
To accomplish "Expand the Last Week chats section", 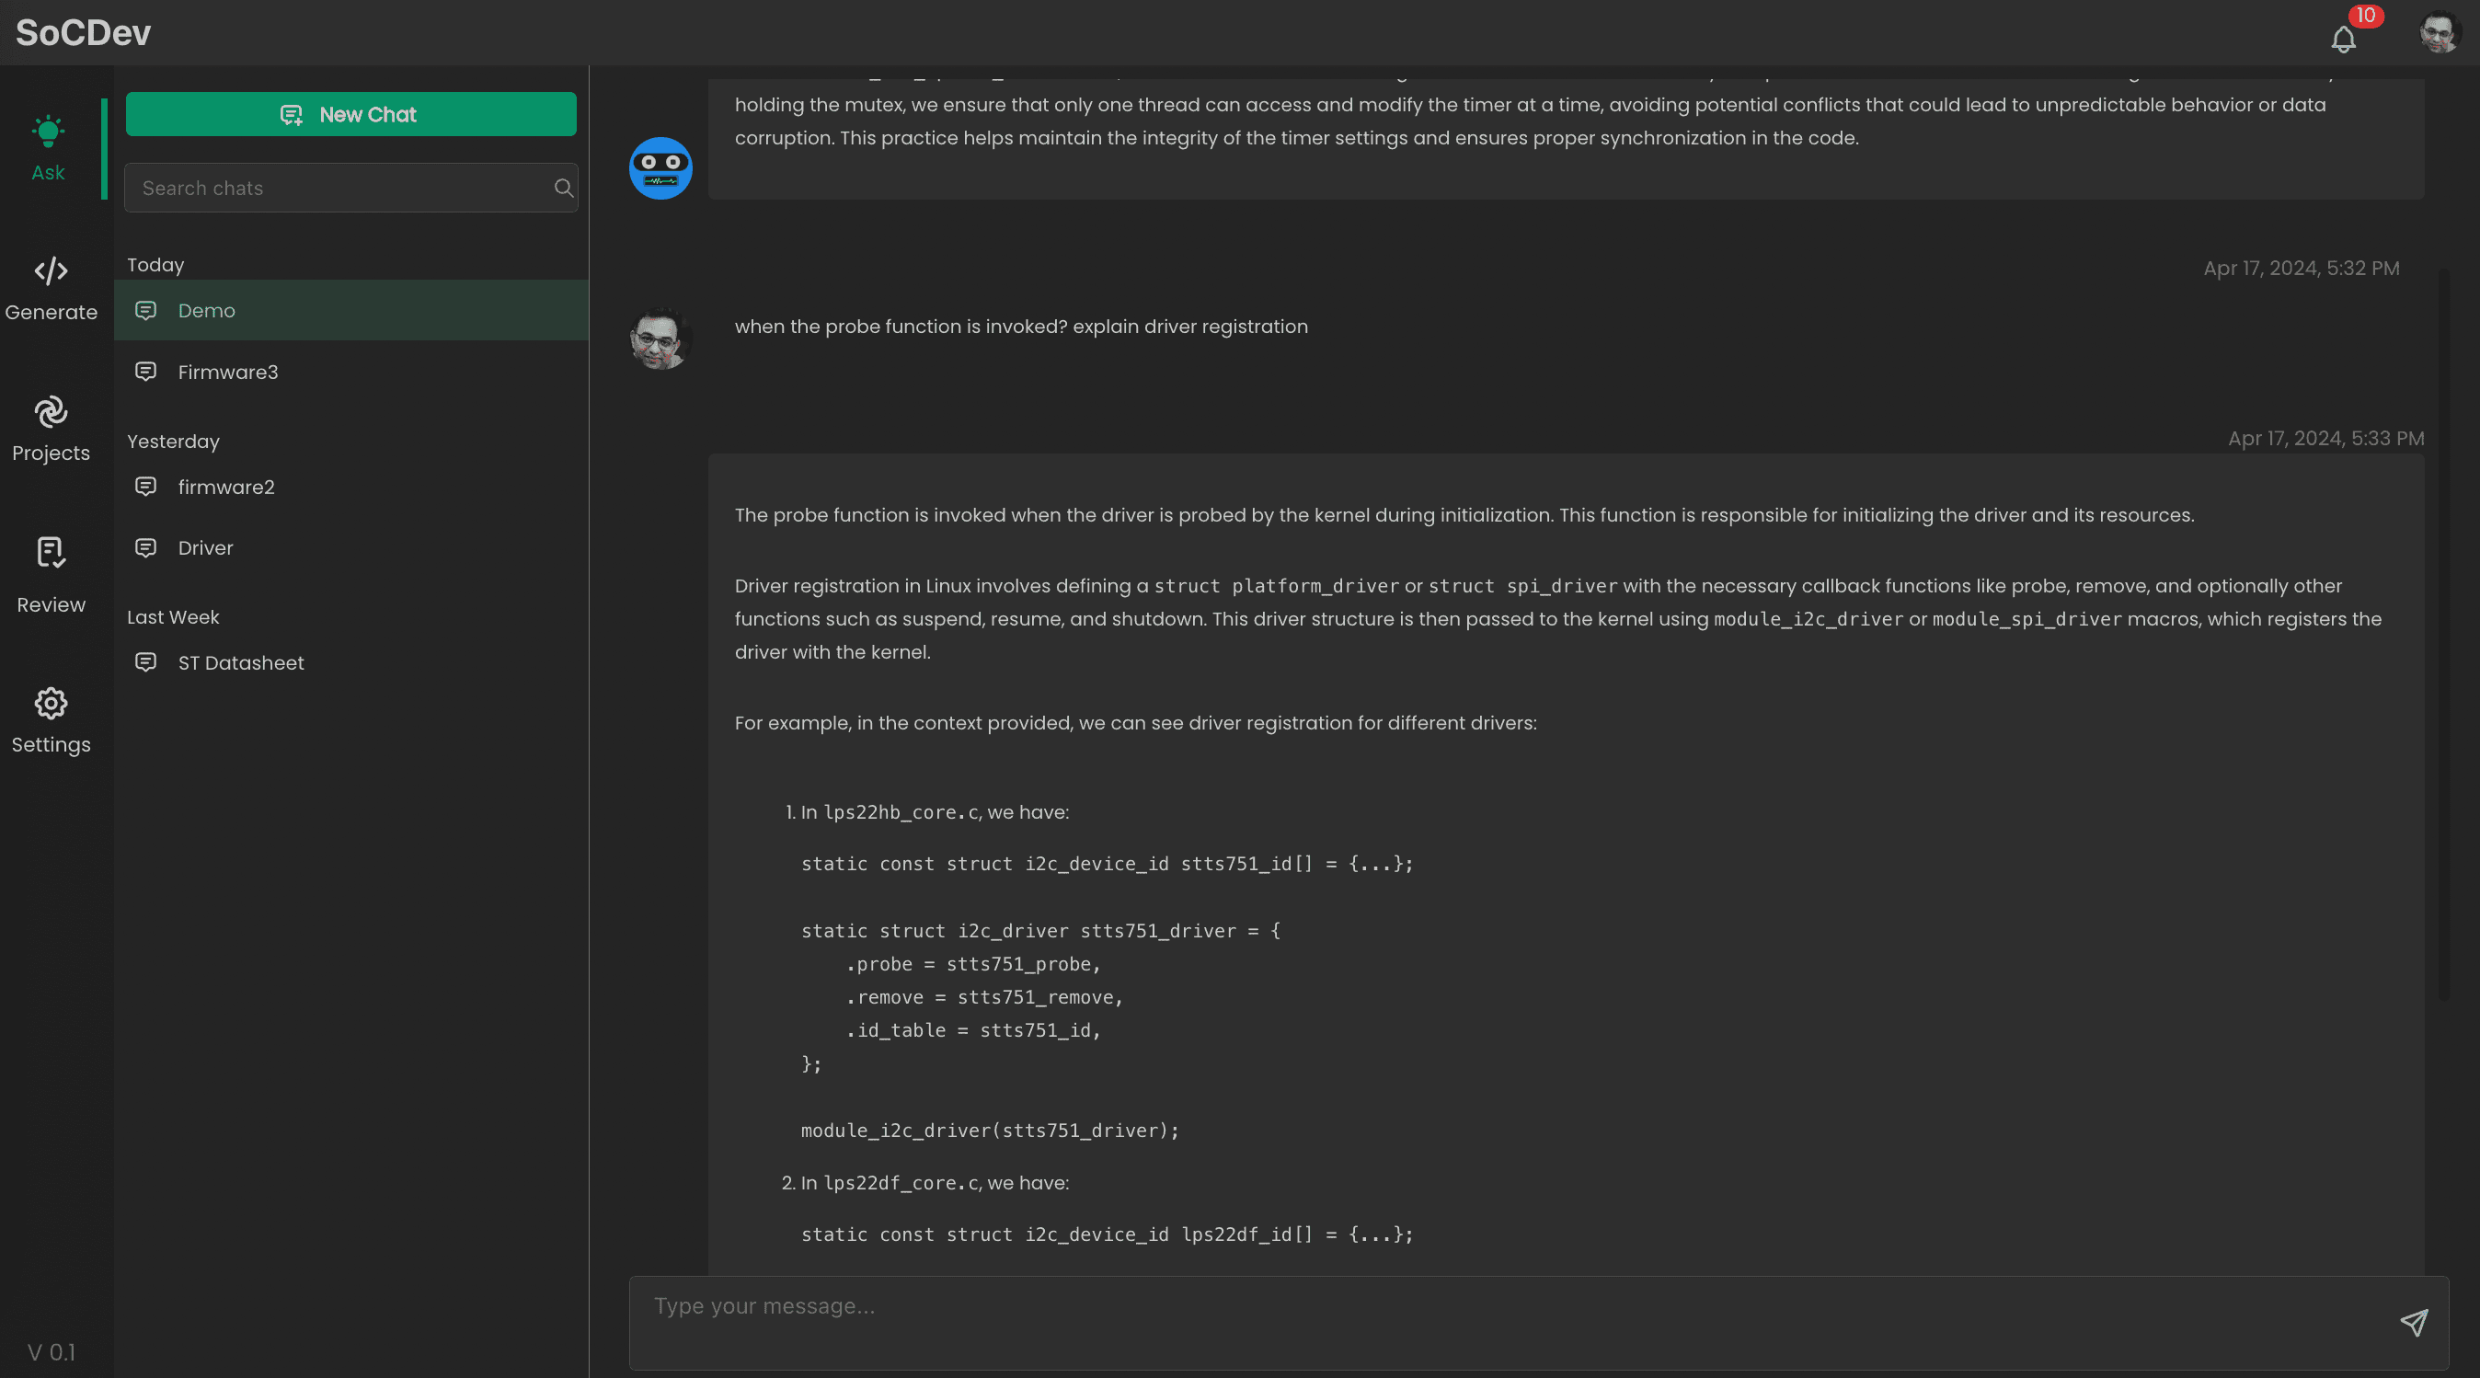I will [173, 616].
